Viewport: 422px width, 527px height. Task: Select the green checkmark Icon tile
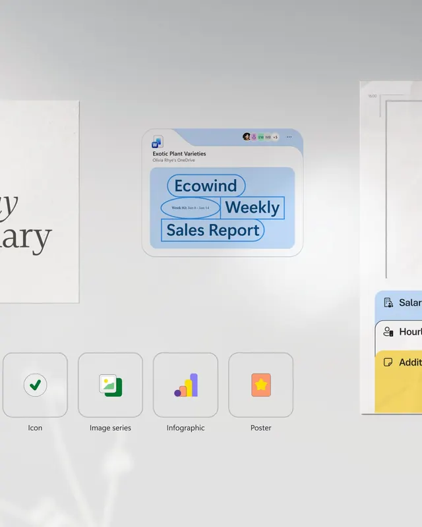pos(36,385)
